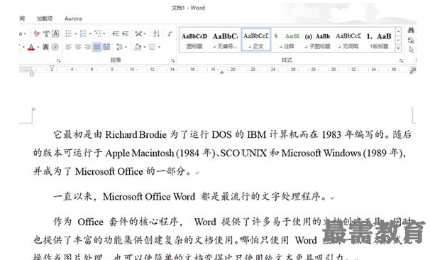
Task: Open the font color dropdown arrow
Action: tap(38, 47)
